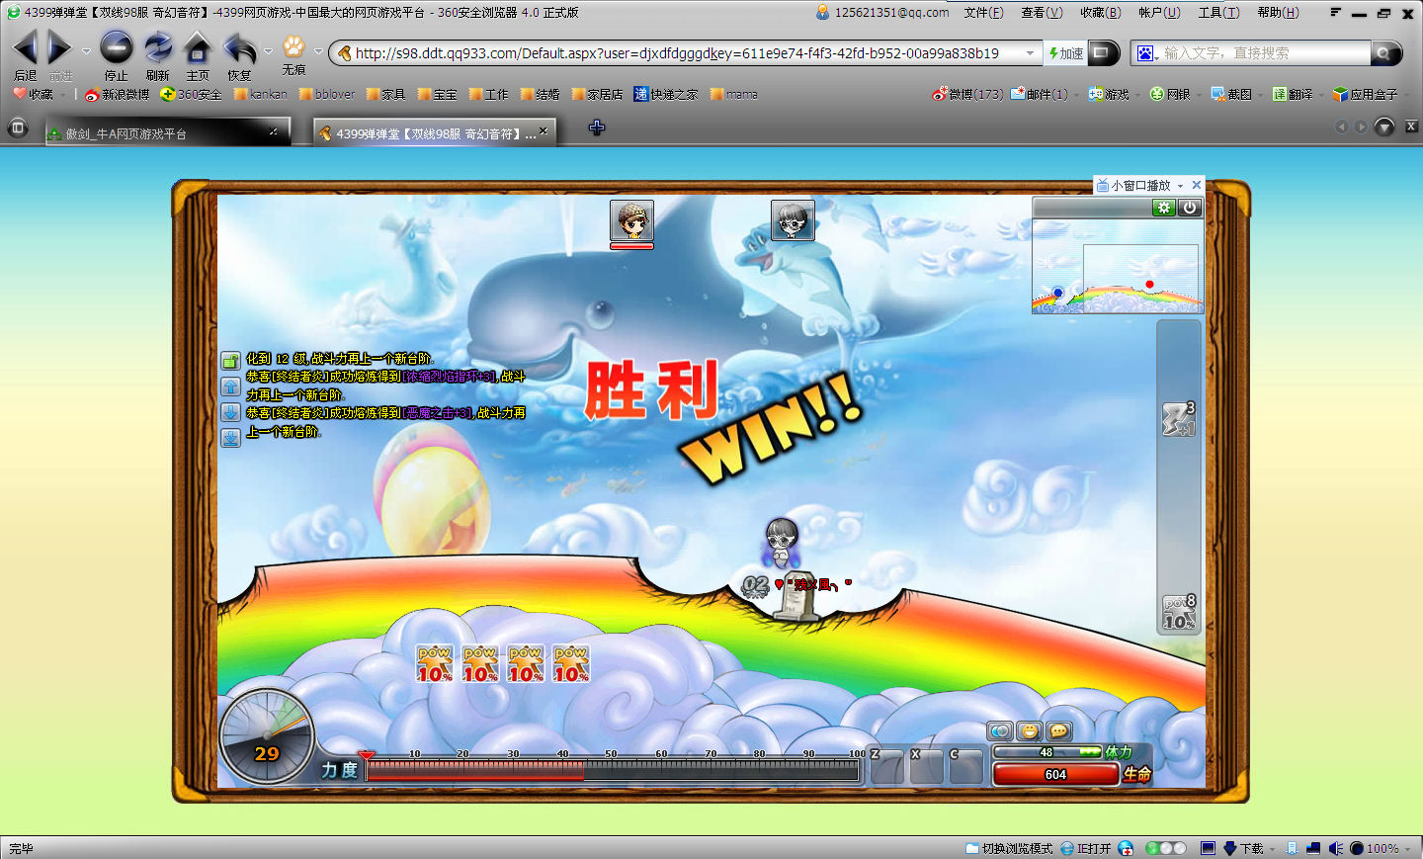Viewport: 1423px width, 859px height.
Task: Click IE打开 in status bar
Action: 1086,848
